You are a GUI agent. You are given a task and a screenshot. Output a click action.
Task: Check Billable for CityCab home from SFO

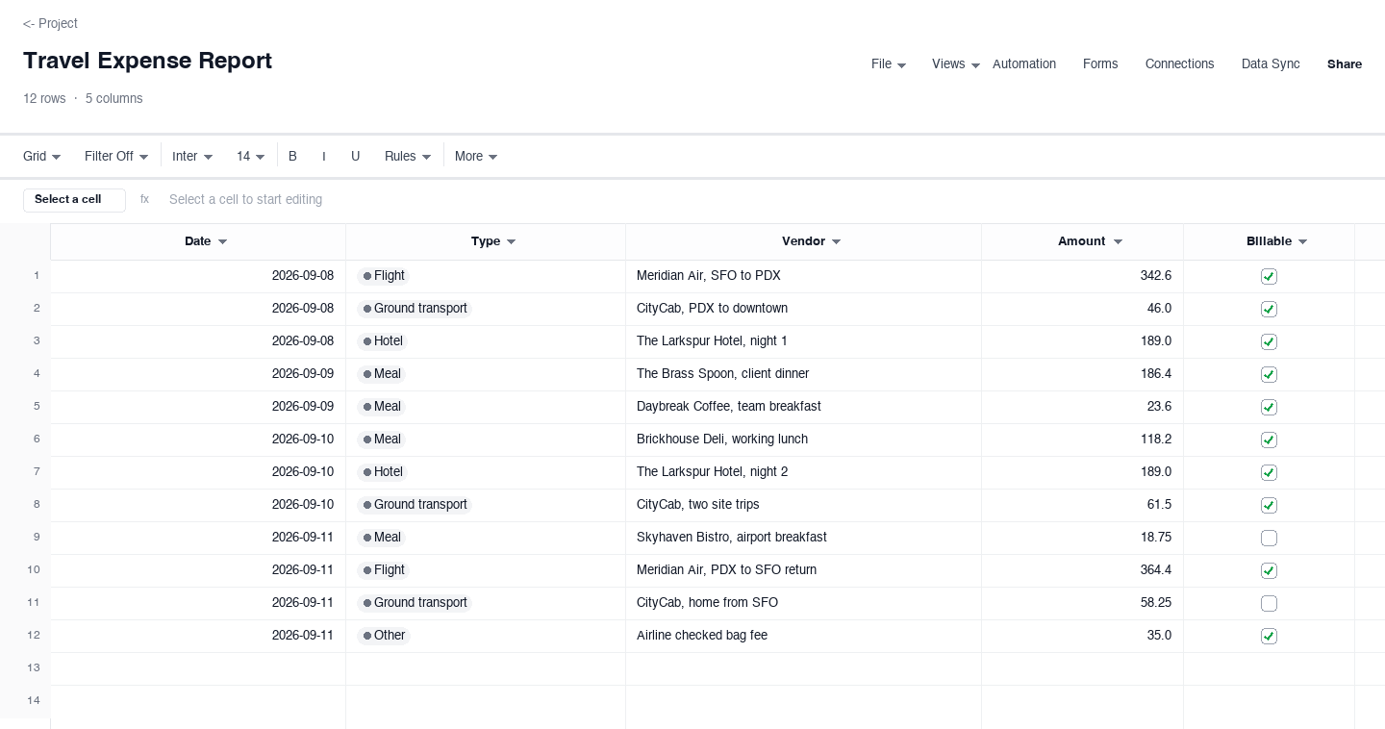(1269, 603)
